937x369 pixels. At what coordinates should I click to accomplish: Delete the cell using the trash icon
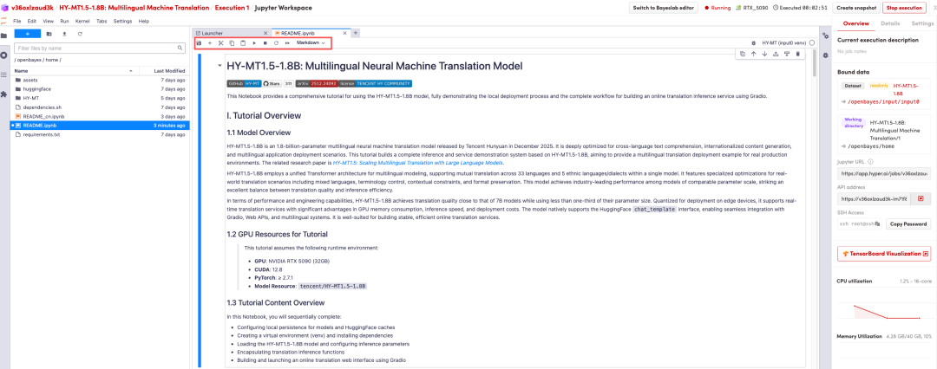tap(798, 54)
